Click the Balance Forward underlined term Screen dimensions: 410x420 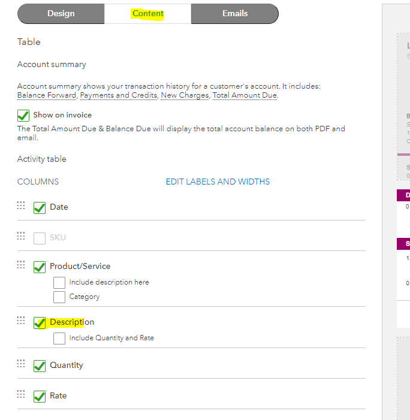[x=47, y=95]
